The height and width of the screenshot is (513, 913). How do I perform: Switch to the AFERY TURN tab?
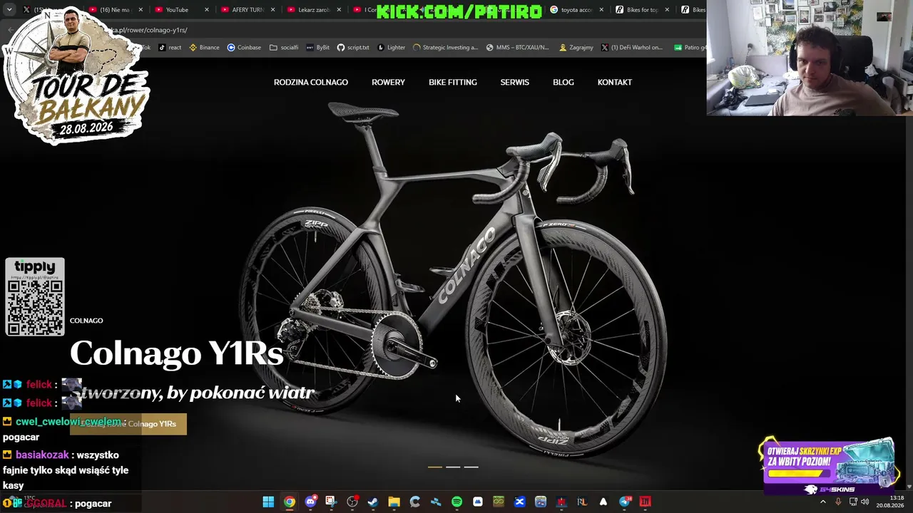pos(248,10)
